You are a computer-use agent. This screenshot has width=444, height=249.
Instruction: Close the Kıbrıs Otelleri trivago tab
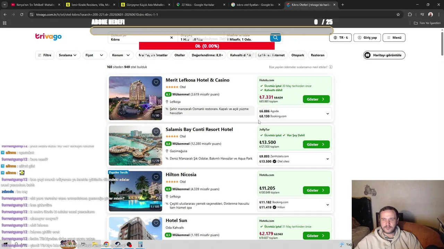(x=334, y=5)
